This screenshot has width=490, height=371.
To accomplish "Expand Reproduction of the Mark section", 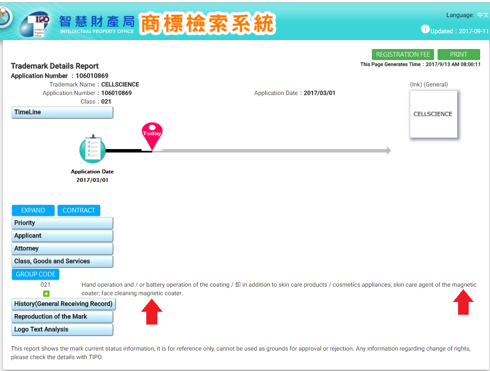I will coord(62,317).
